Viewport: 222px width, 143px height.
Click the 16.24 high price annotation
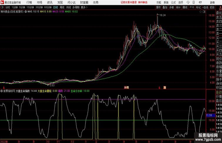point(163,15)
